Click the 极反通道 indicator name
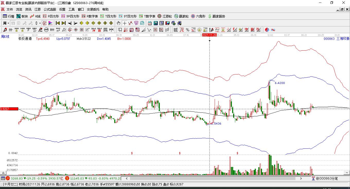 coord(25,39)
